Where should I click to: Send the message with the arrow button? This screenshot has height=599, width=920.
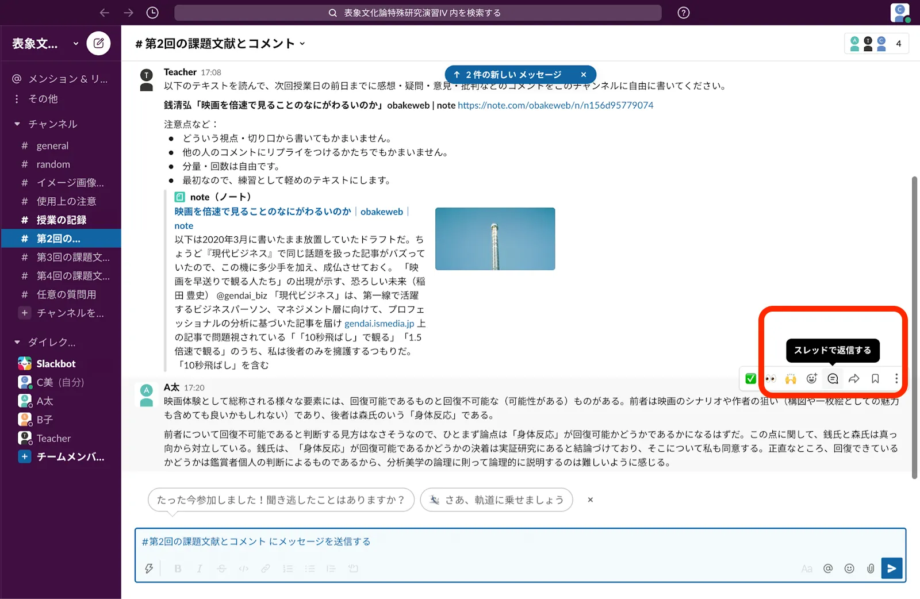pyautogui.click(x=891, y=569)
